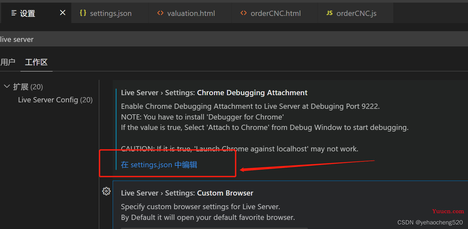Select the 用户 settings scope tab
The height and width of the screenshot is (229, 468).
coord(8,62)
